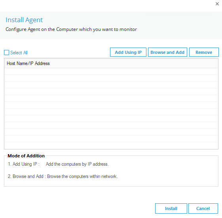Close the Install Agent dialog
Image resolution: width=222 pixels, height=218 pixels.
(x=217, y=4)
